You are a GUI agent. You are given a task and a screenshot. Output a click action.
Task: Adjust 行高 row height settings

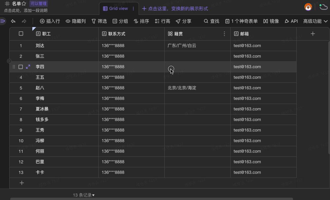[162, 21]
